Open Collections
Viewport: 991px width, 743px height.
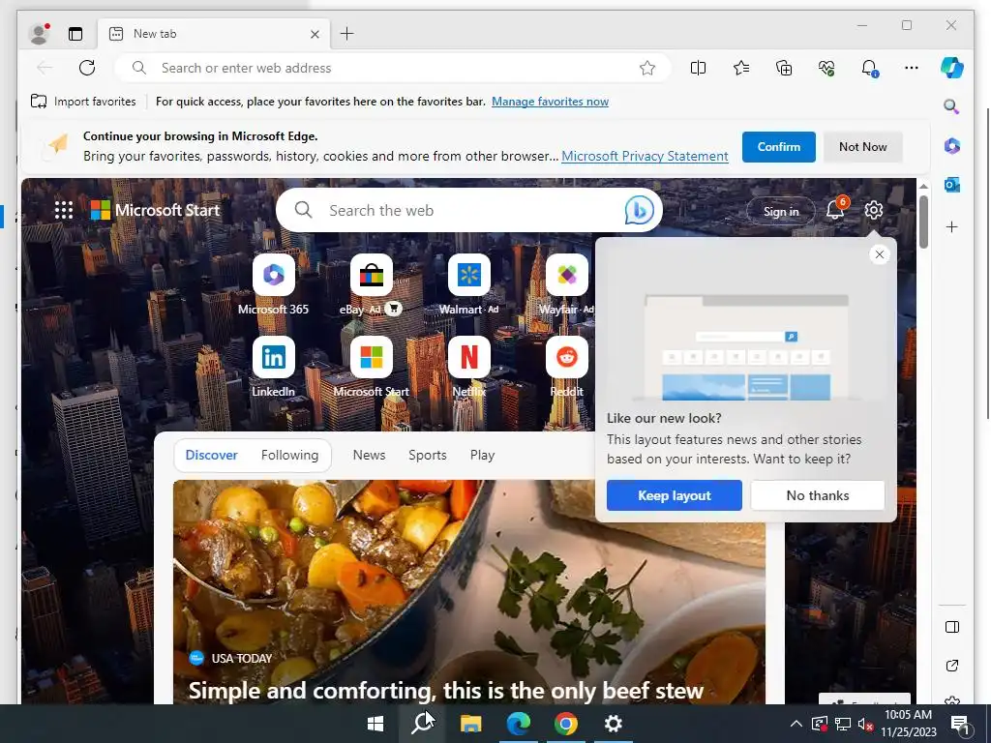pos(784,68)
